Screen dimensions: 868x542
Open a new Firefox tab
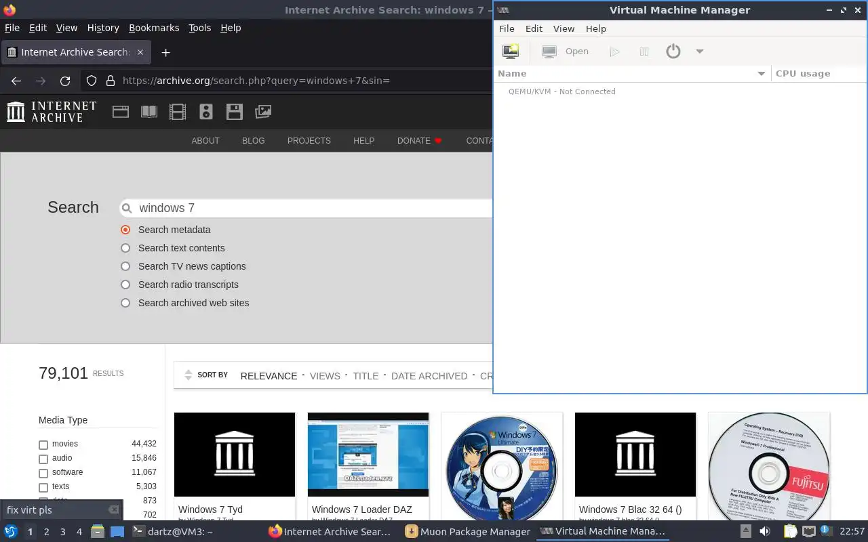pos(165,52)
